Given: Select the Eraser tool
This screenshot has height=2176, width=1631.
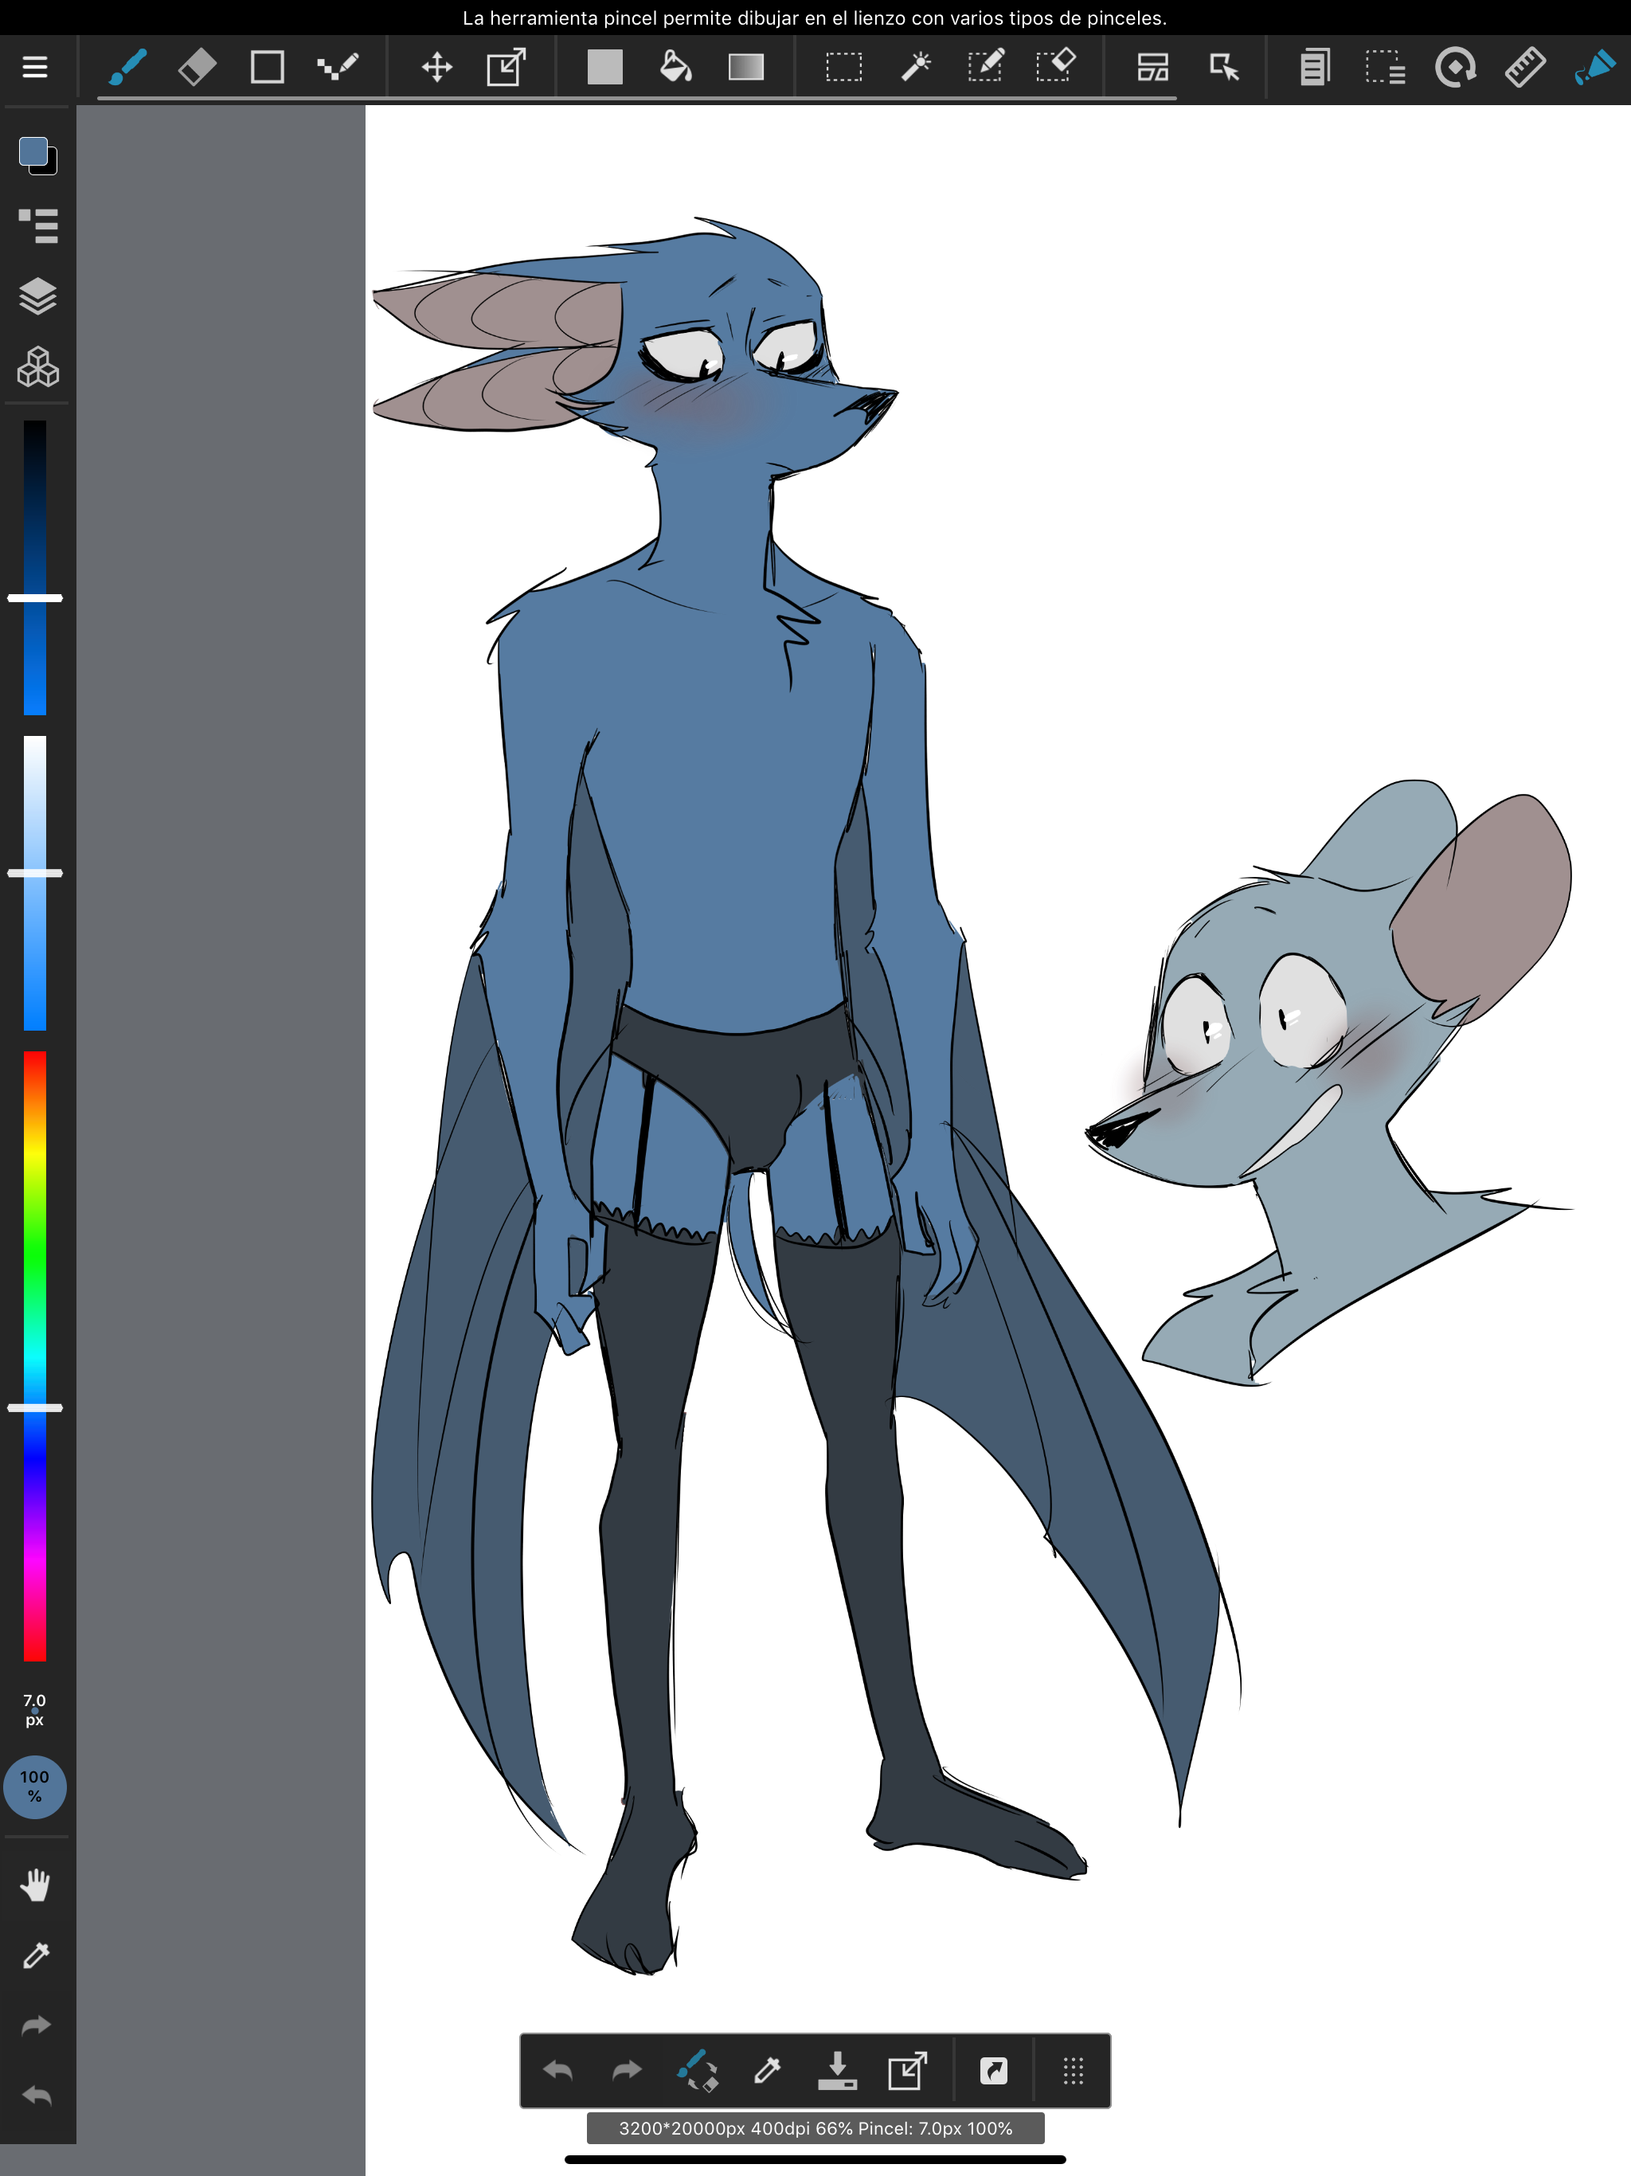Looking at the screenshot, I should [x=198, y=67].
